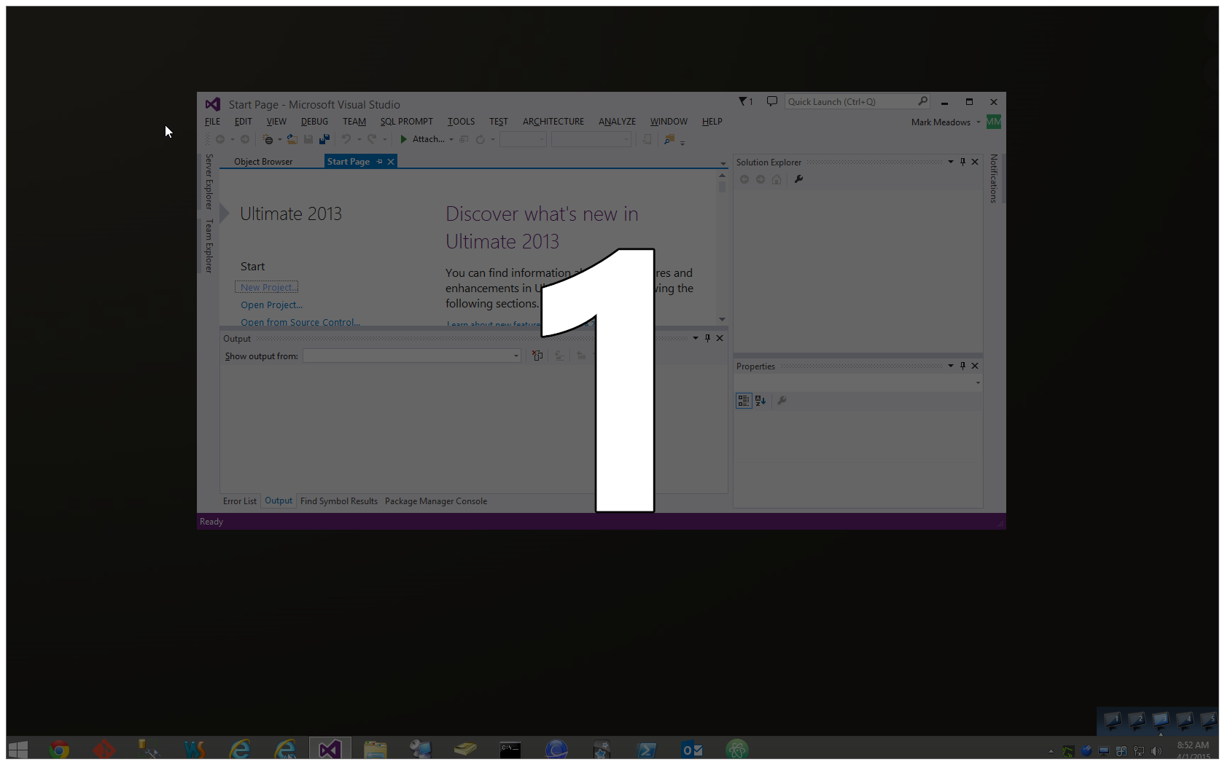Click the Open Project... link
The width and height of the screenshot is (1225, 765).
(271, 305)
